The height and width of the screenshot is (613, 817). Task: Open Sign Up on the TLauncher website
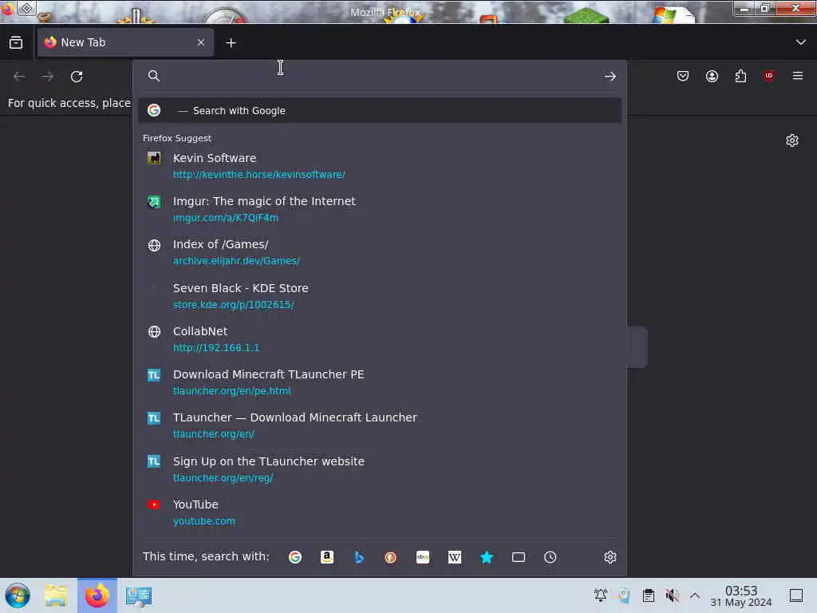[x=379, y=469]
